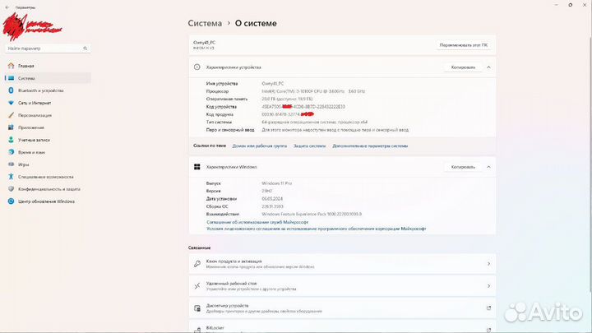The image size is (592, 333).
Task: Open the Время и язык globe icon
Action: click(x=11, y=152)
